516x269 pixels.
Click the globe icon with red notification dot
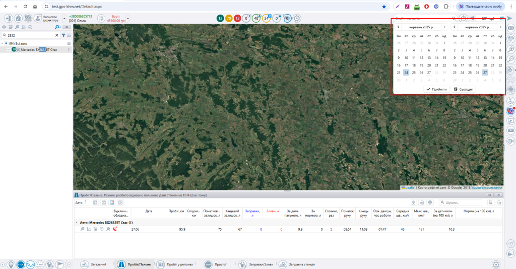coord(511,110)
